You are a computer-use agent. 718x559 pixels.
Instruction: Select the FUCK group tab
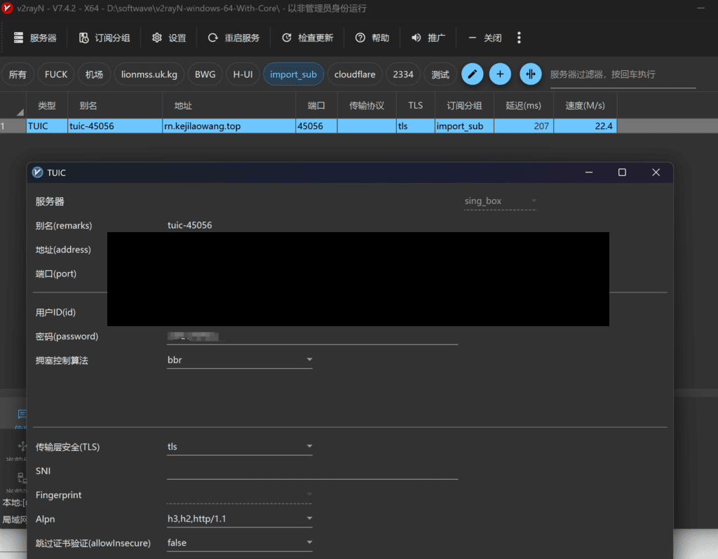click(56, 74)
